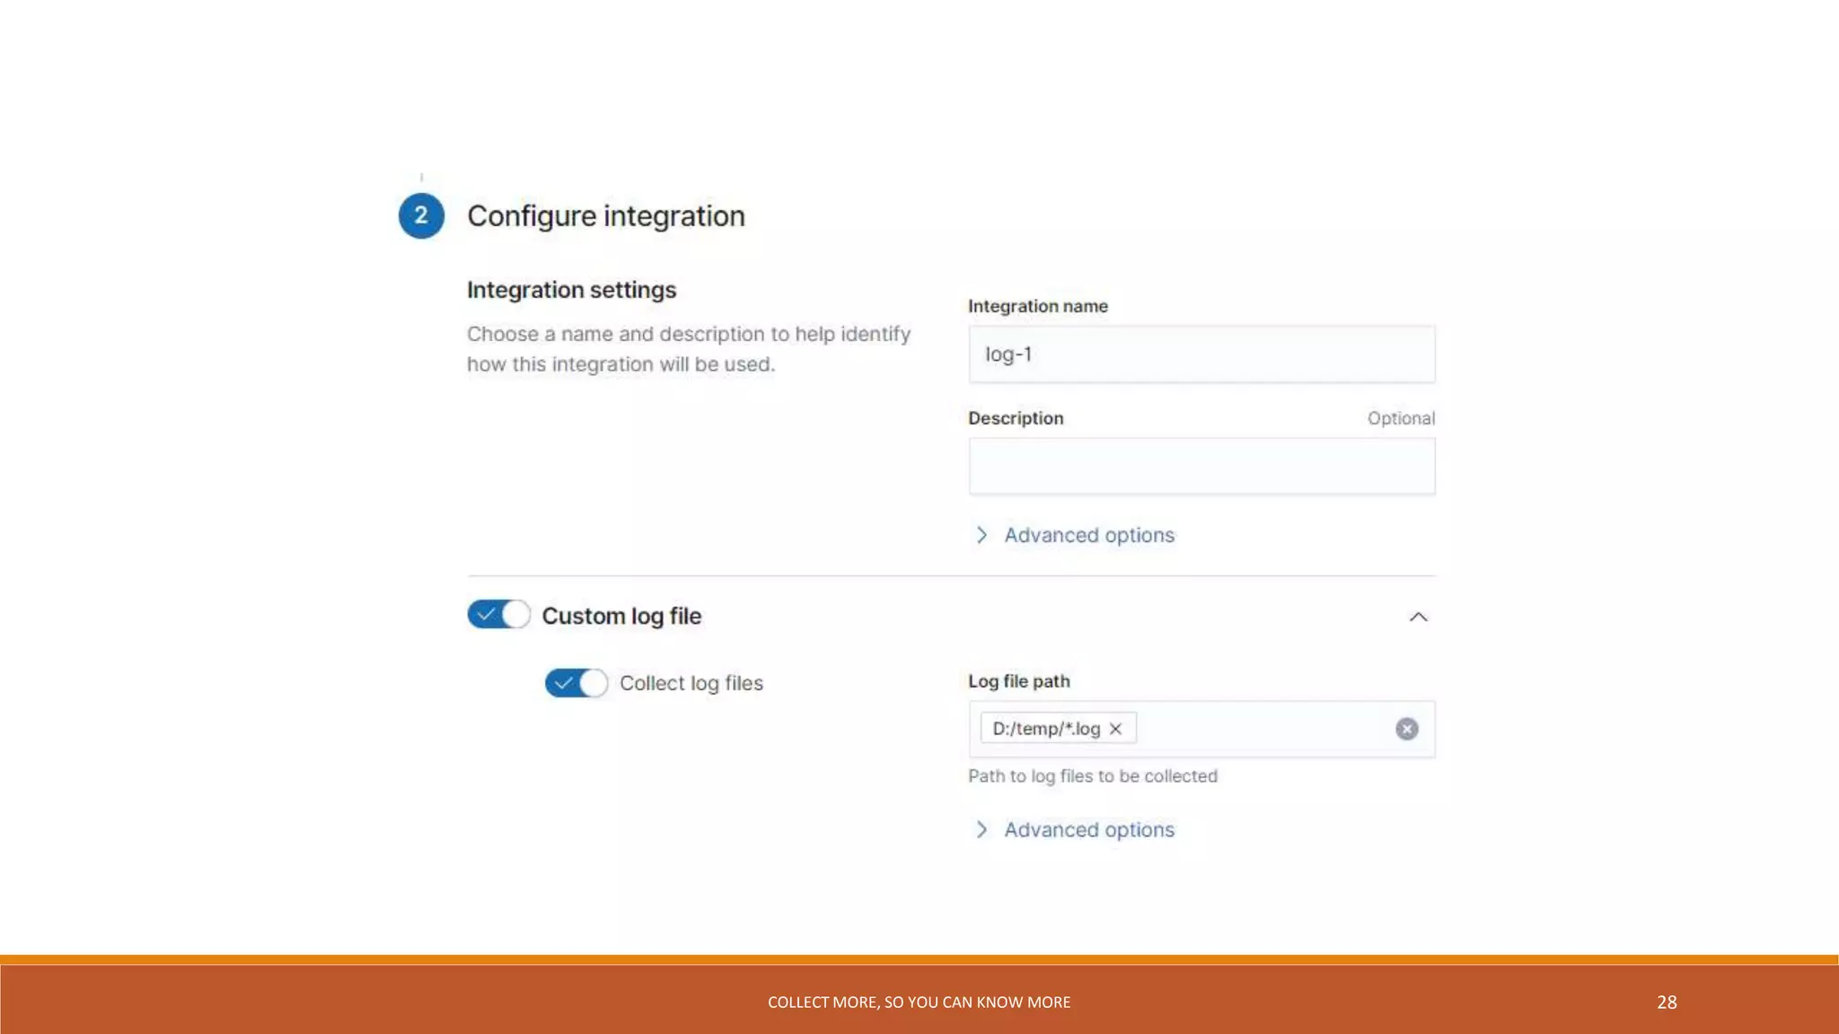1839x1034 pixels.
Task: Click the Integration name field containing log-1
Action: click(x=1201, y=354)
